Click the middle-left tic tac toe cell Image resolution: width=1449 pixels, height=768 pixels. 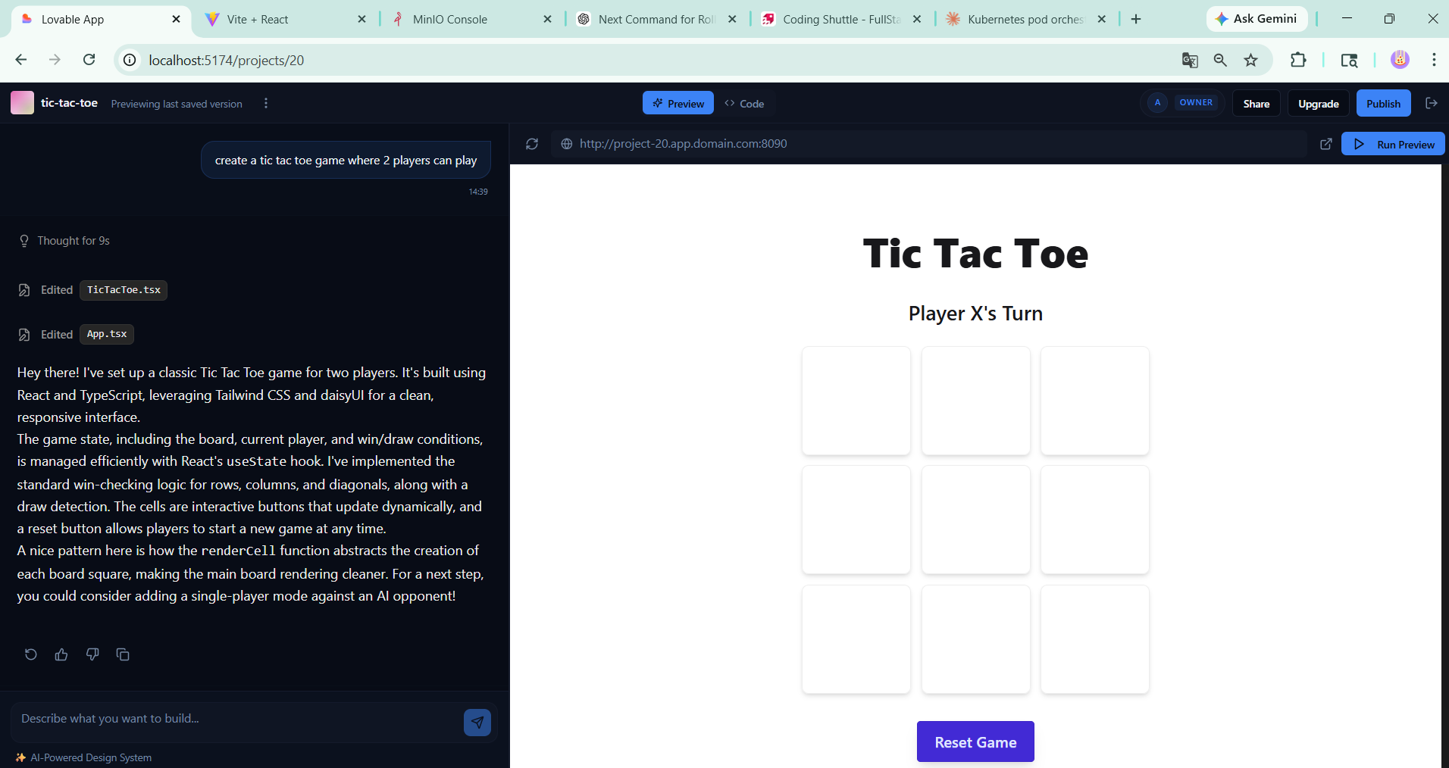856,520
